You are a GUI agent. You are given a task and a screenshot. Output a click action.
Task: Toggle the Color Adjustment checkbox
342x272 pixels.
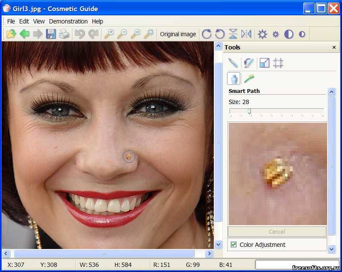[x=233, y=244]
